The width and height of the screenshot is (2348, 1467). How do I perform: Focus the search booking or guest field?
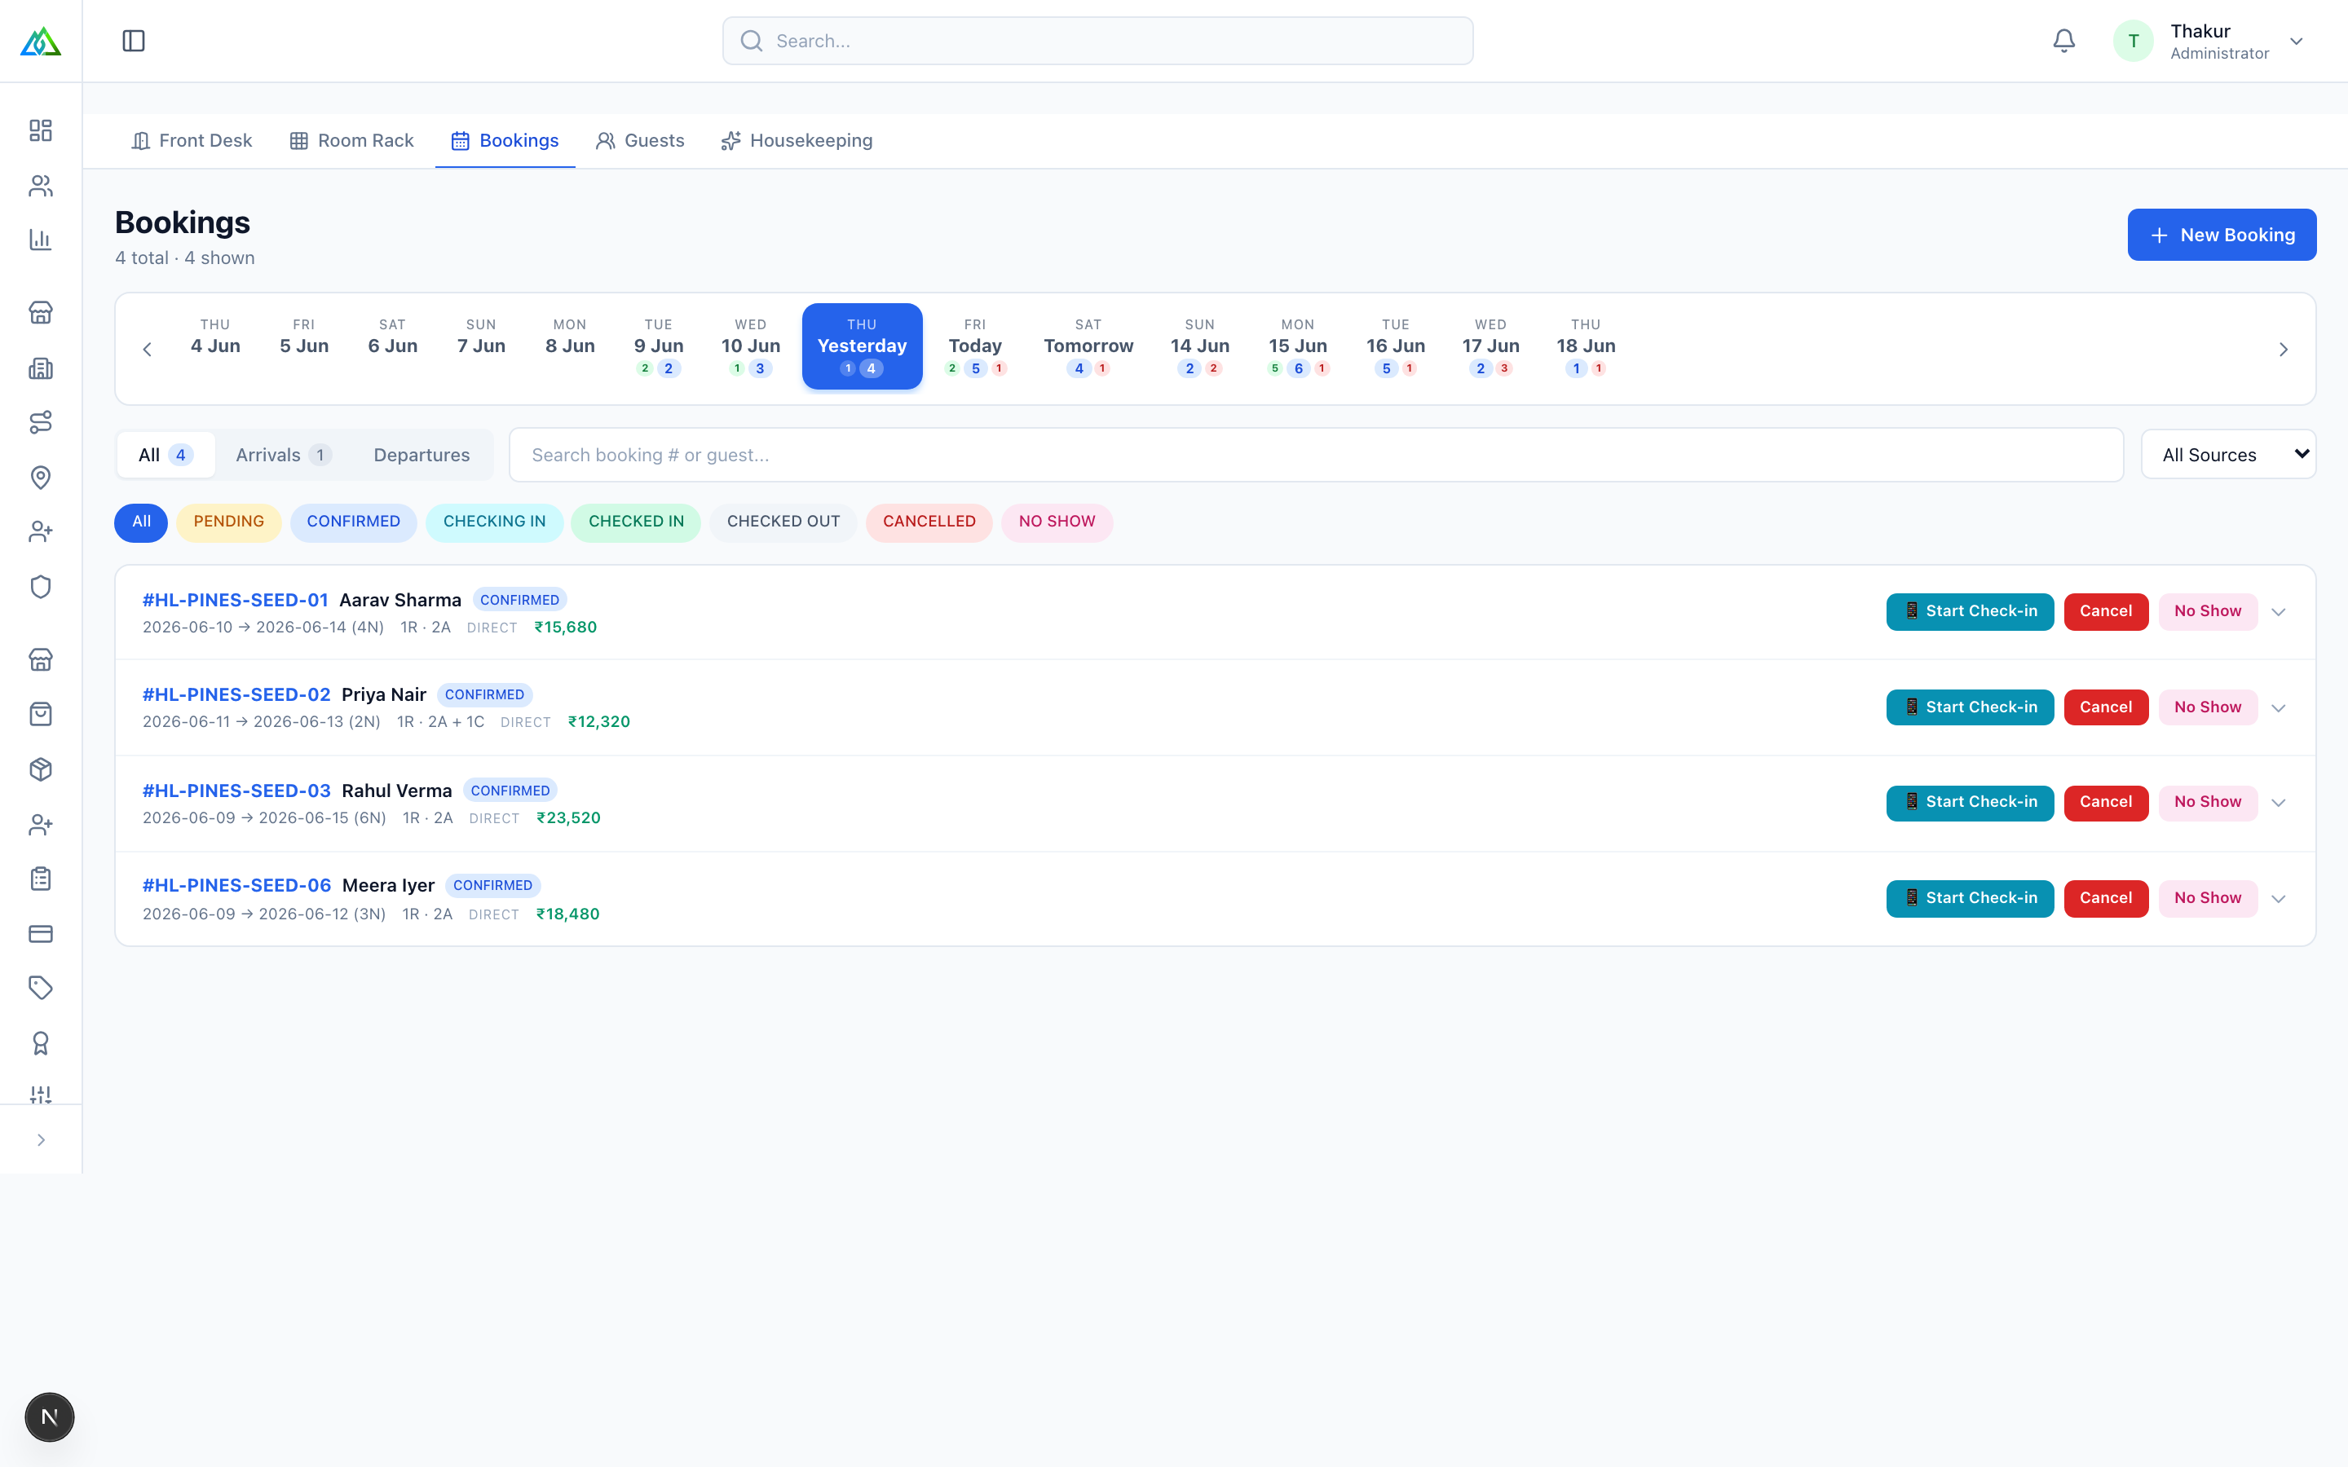[x=1316, y=455]
